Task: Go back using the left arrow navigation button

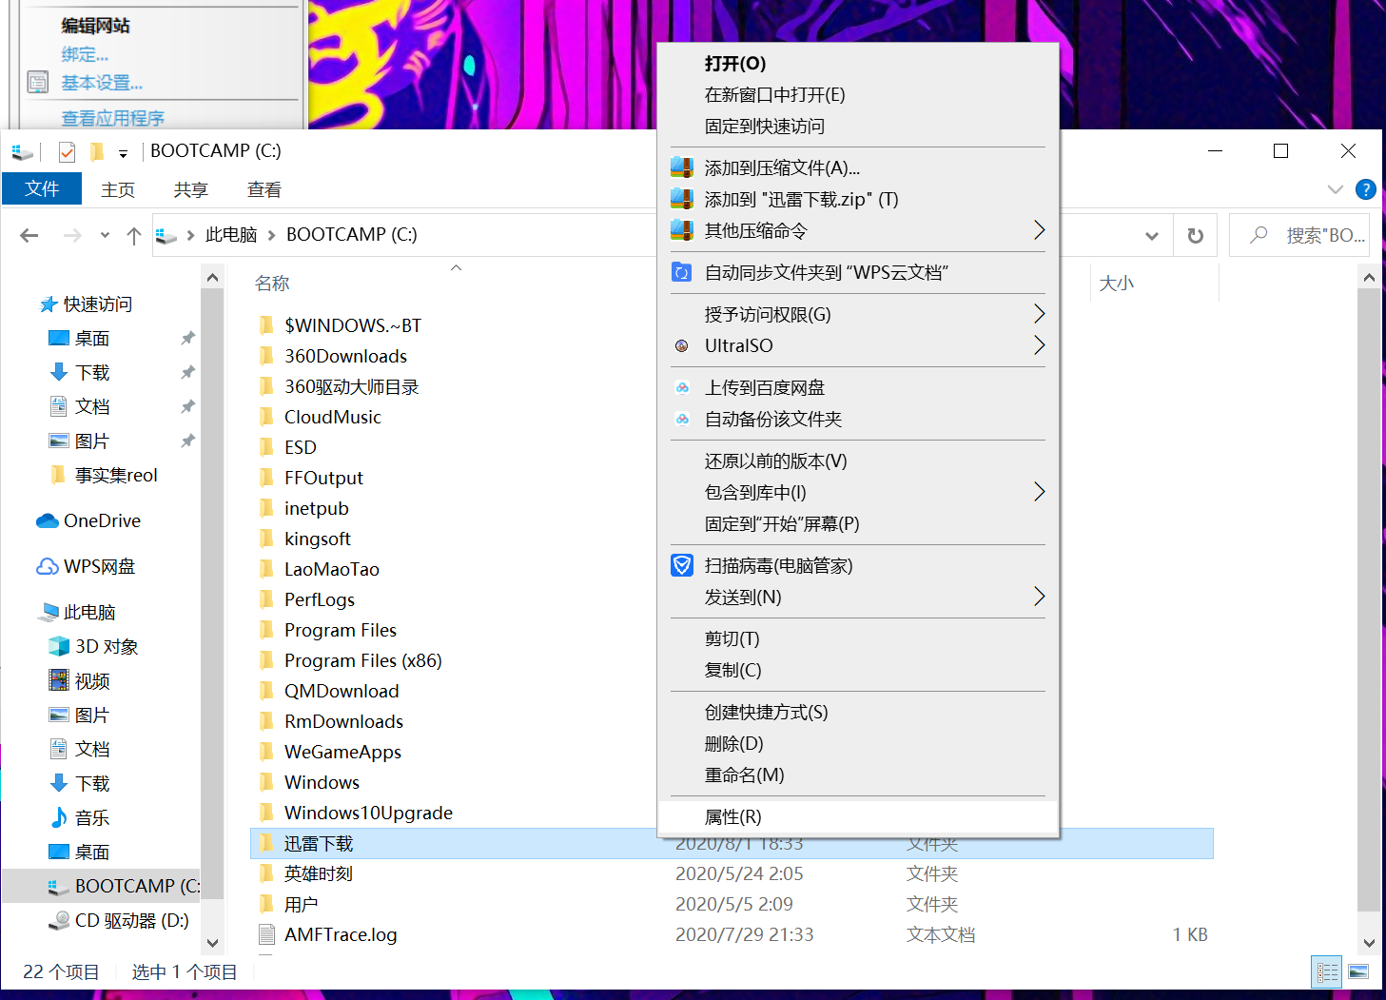Action: 29,235
